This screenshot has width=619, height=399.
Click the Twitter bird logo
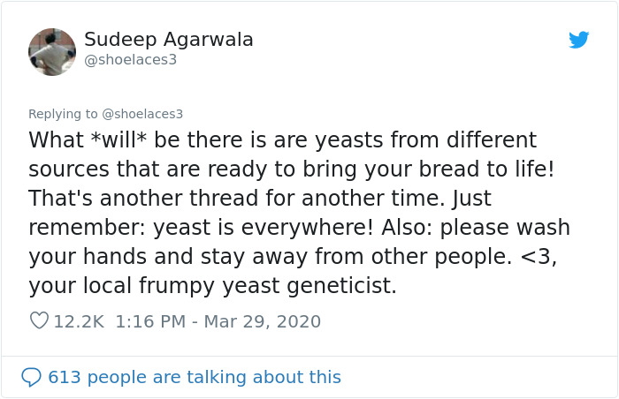click(x=579, y=40)
